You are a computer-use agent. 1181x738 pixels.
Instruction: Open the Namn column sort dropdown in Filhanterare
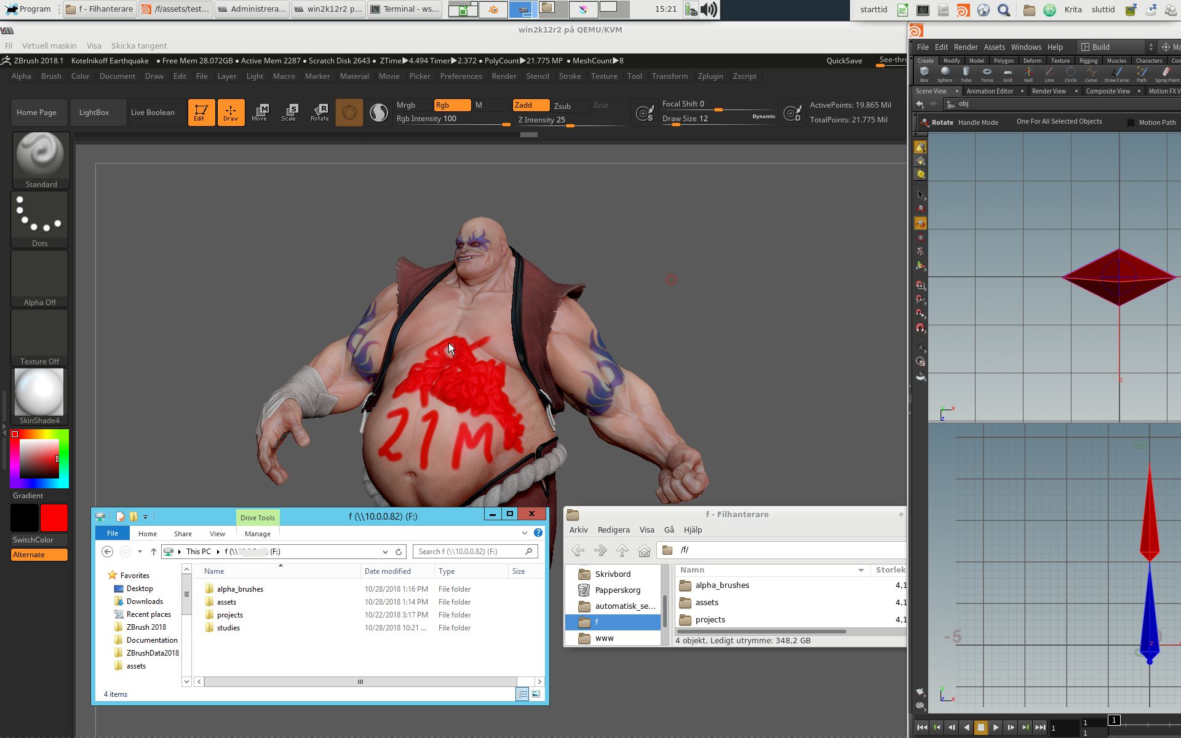861,570
